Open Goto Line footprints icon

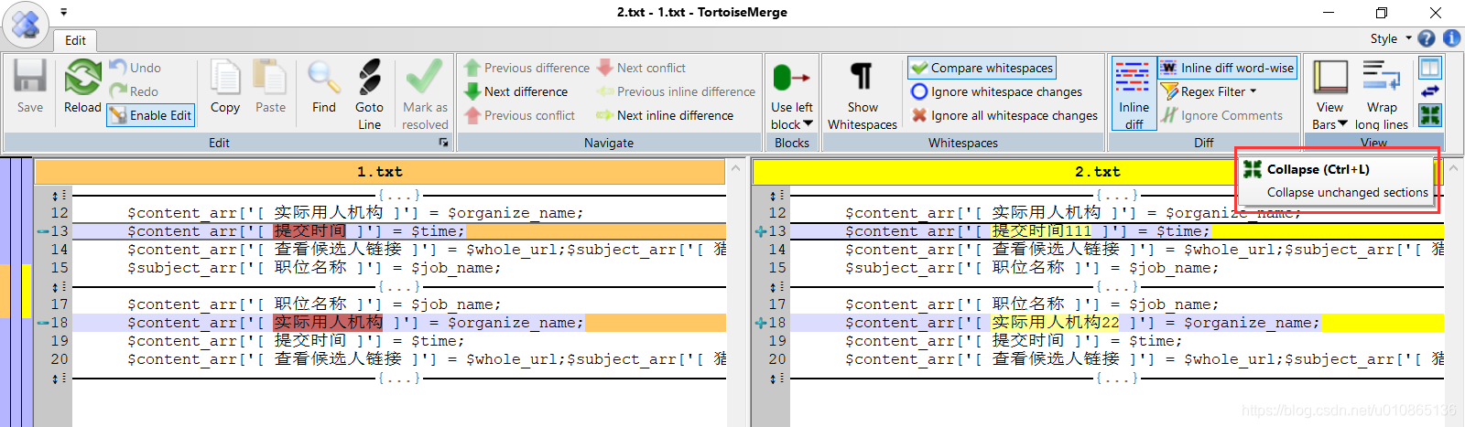pyautogui.click(x=370, y=78)
